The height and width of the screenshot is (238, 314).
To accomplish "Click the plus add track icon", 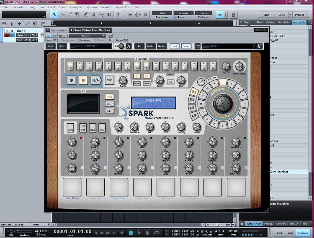I will click(19, 23).
